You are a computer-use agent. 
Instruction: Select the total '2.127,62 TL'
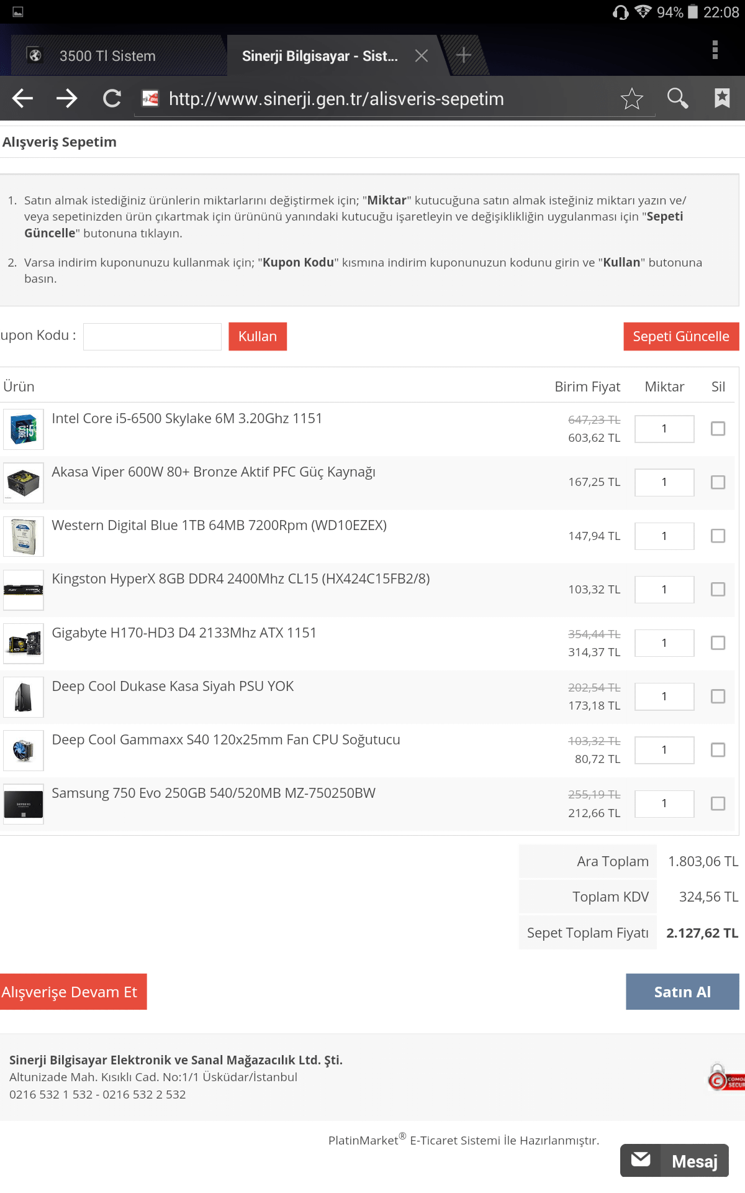coord(702,933)
